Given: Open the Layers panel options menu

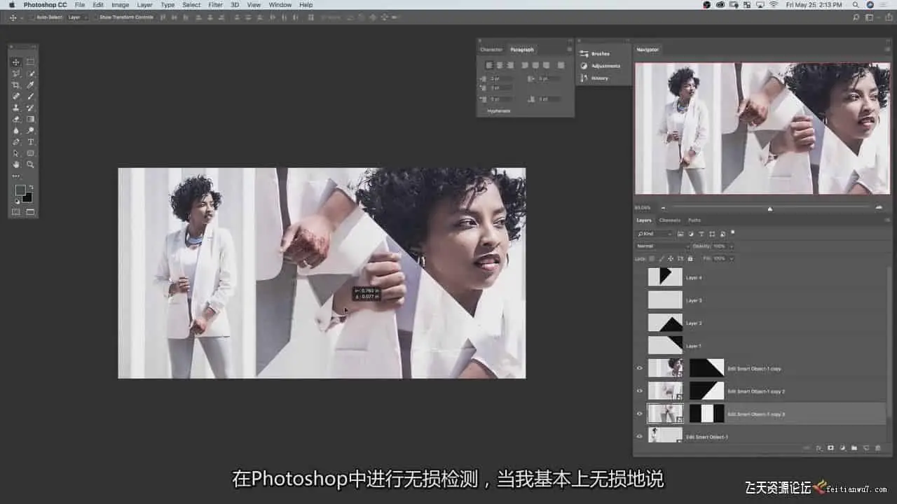Looking at the screenshot, I should coord(887,220).
